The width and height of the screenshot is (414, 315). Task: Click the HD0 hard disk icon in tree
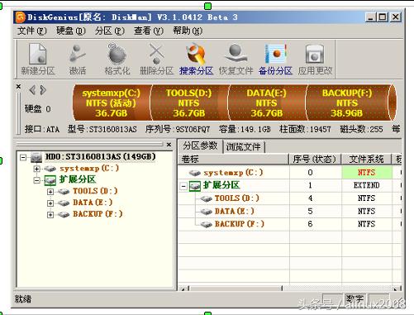point(36,157)
